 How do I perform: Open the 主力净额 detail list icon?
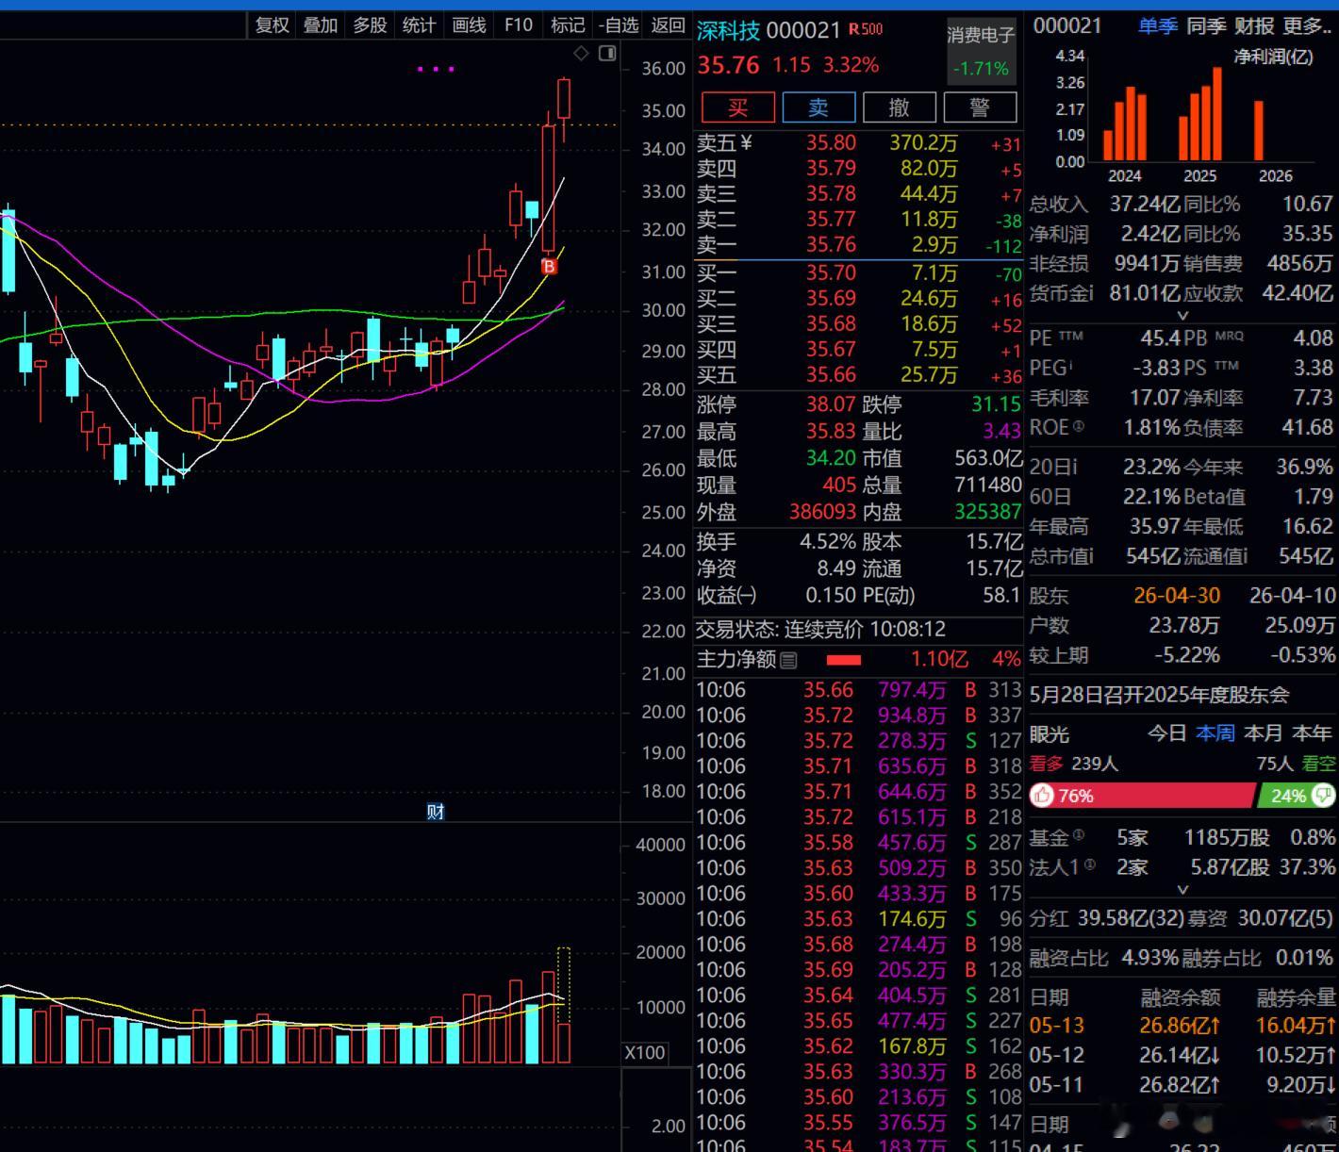789,660
